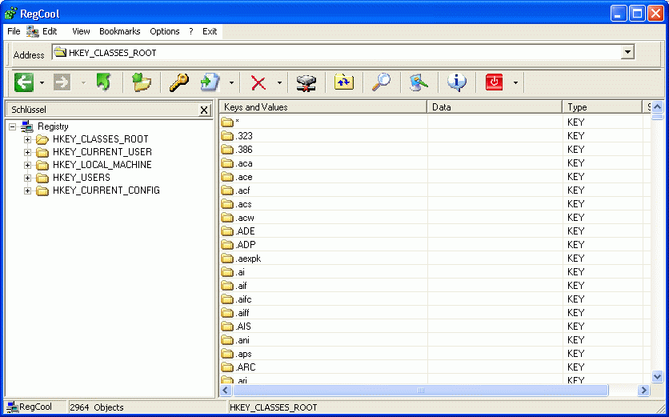
Task: Select the .AIS key row
Action: 435,327
